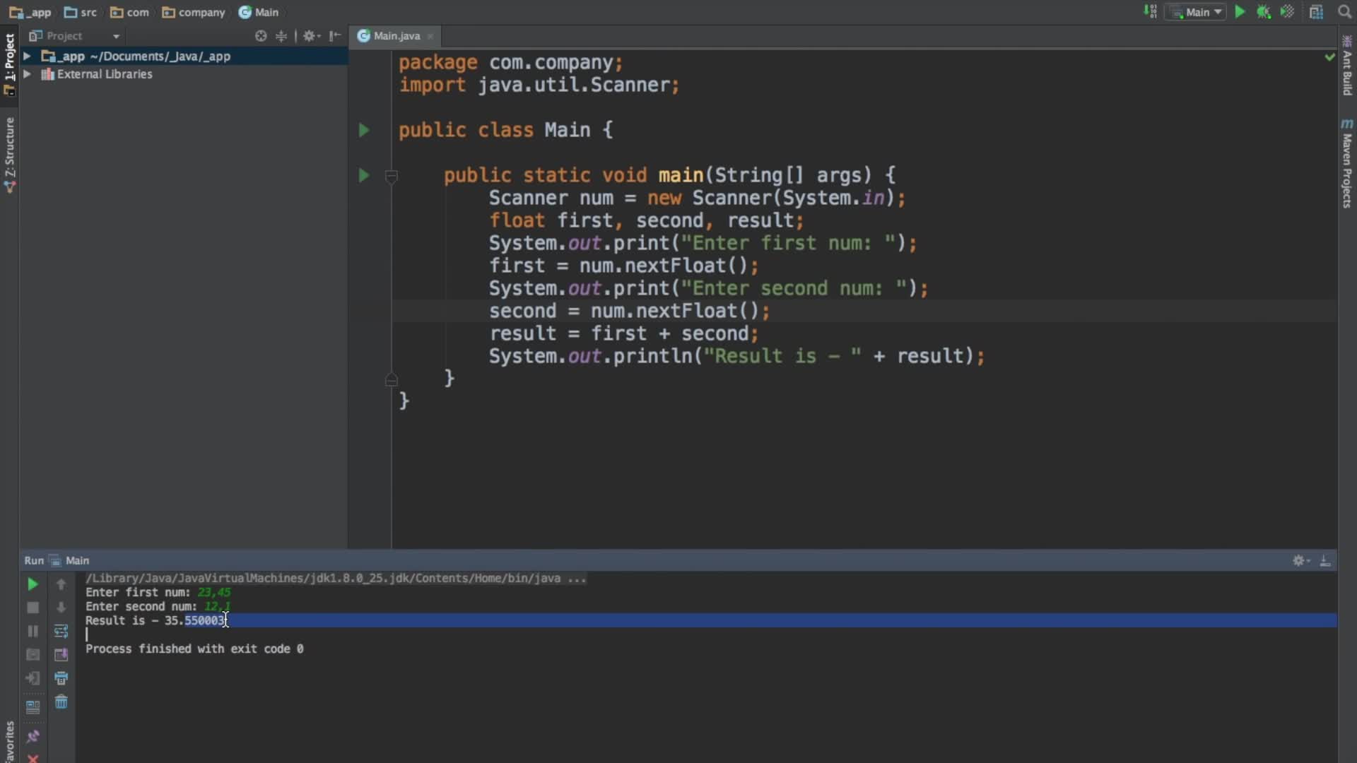
Task: Click Up the Stack Trace arrow
Action: [x=61, y=584]
